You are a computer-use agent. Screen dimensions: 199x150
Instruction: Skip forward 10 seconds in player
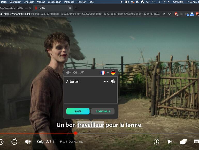[14, 141]
